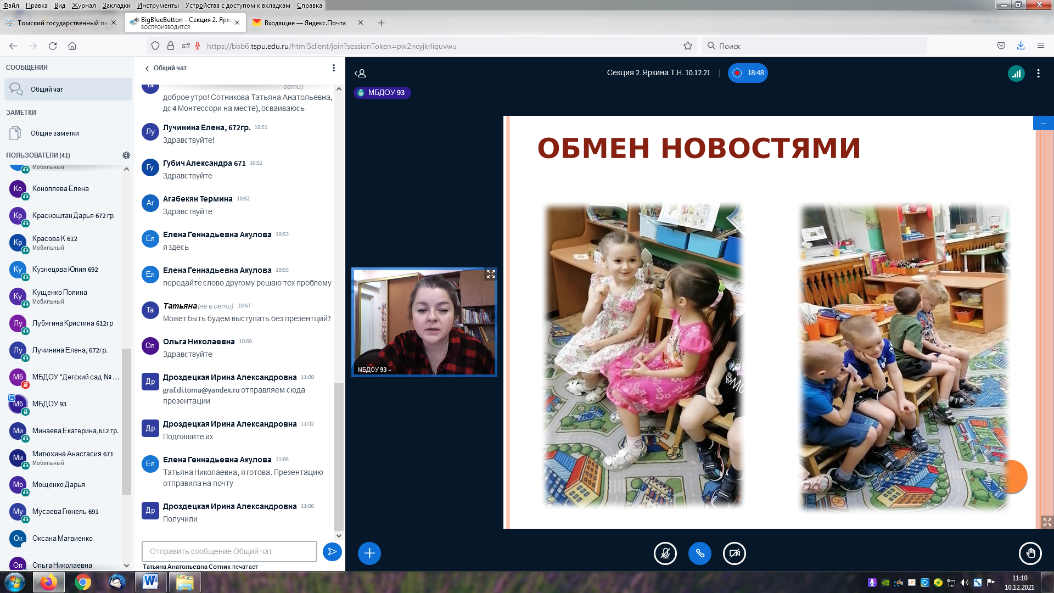The width and height of the screenshot is (1054, 593).
Task: Open the users list gear settings
Action: pyautogui.click(x=126, y=155)
